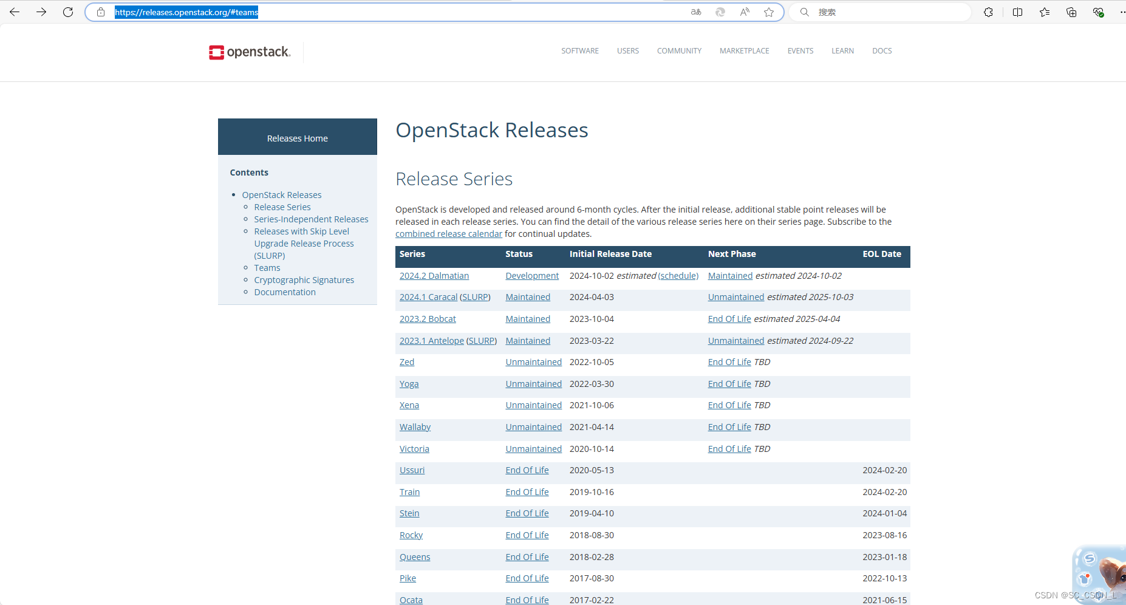Image resolution: width=1126 pixels, height=605 pixels.
Task: Open the Xena series link
Action: click(x=409, y=405)
